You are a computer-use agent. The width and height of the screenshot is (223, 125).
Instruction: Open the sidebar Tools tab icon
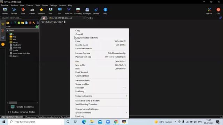click(3, 31)
